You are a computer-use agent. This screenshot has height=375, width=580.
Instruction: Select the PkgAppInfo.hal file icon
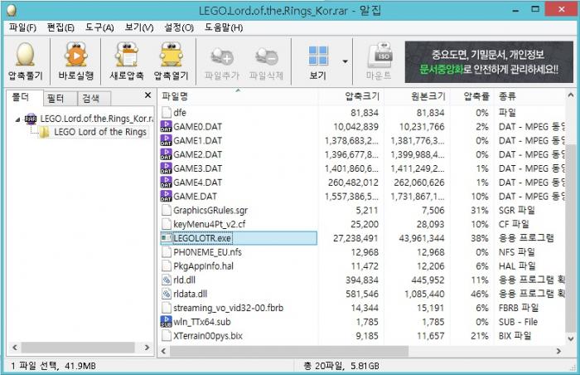(167, 266)
